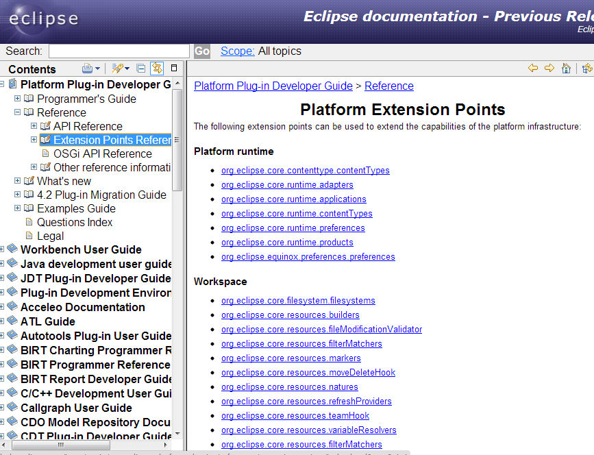Expand the What's new node

(x=17, y=181)
